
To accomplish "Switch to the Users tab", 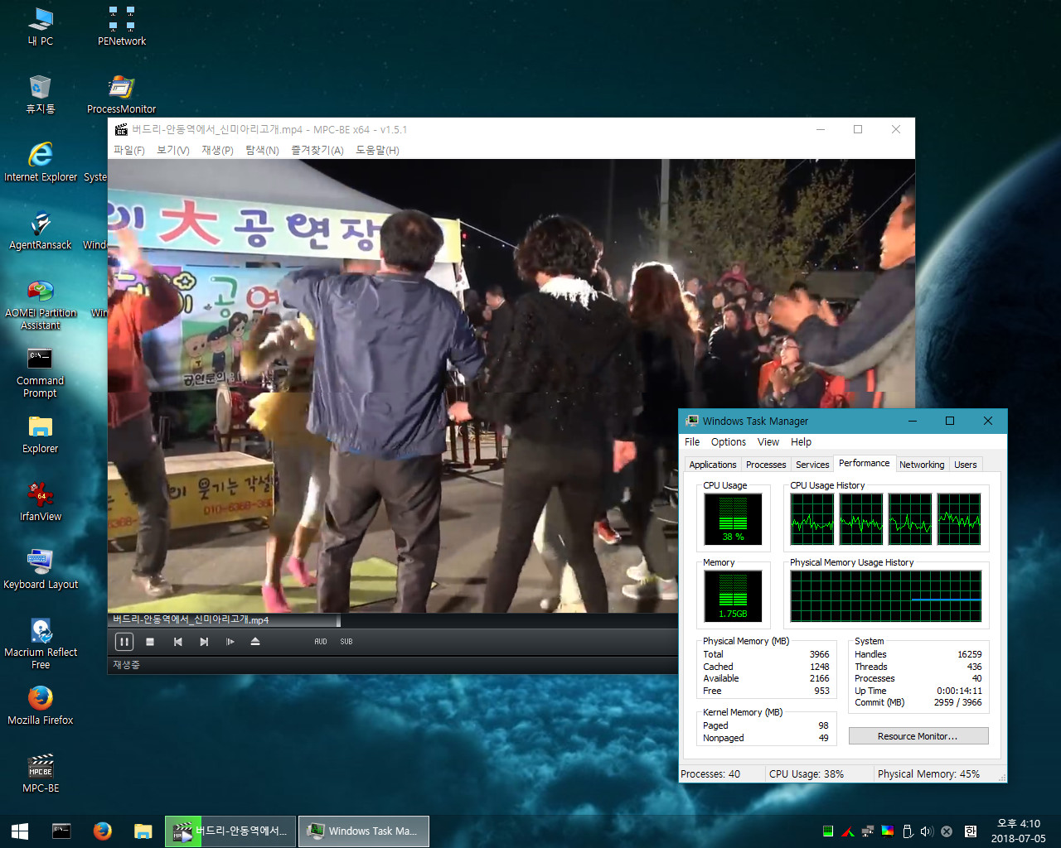I will [x=965, y=465].
